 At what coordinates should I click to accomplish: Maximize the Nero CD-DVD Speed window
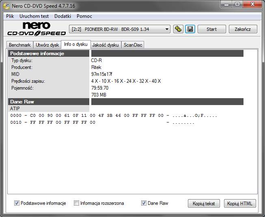pos(237,4)
